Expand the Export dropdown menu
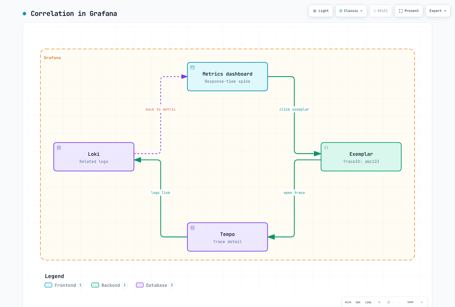455x307 pixels. [438, 11]
